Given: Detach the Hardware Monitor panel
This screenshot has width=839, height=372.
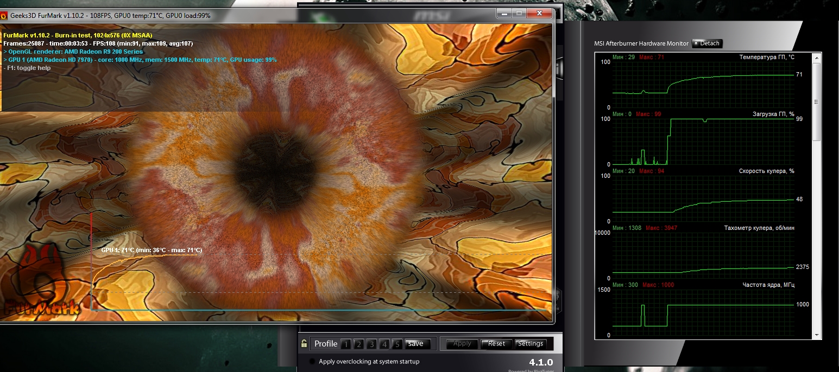Looking at the screenshot, I should click(707, 43).
